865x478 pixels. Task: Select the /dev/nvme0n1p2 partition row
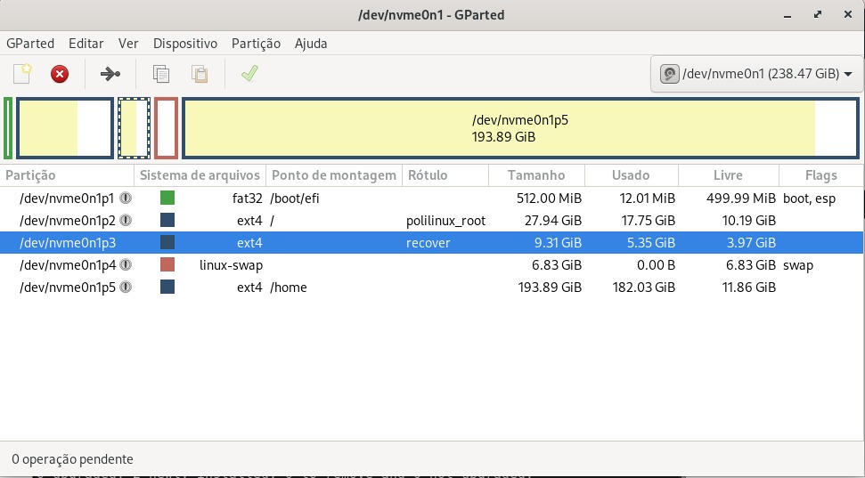433,221
